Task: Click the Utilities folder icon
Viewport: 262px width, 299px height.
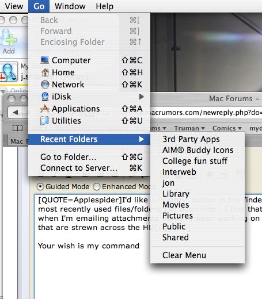Action: (x=44, y=121)
